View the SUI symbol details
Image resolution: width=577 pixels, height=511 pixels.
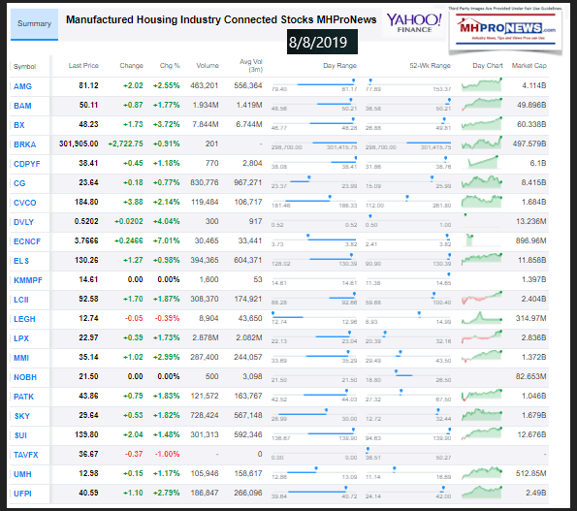20,435
